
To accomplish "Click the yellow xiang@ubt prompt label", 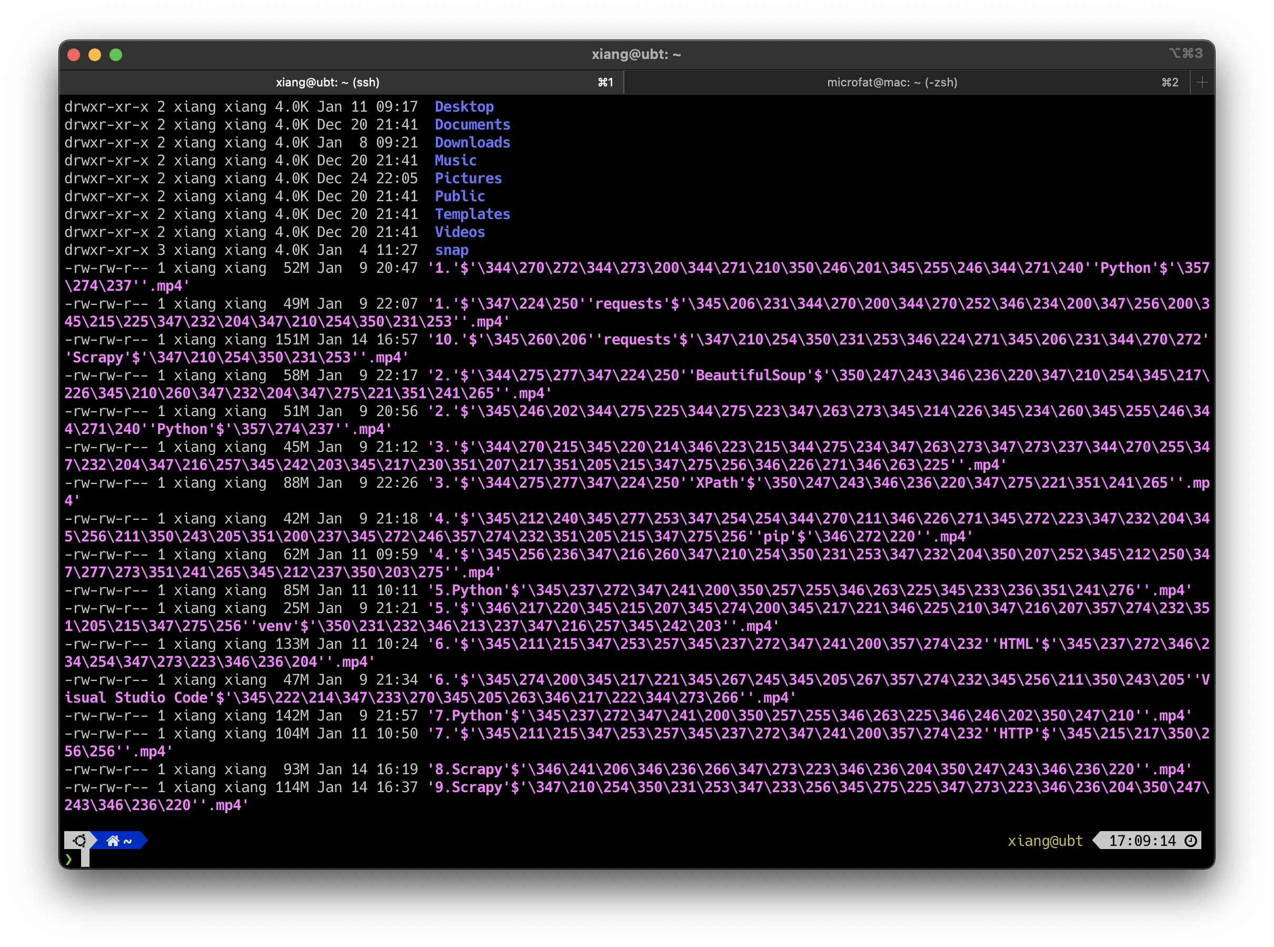I will (1045, 841).
